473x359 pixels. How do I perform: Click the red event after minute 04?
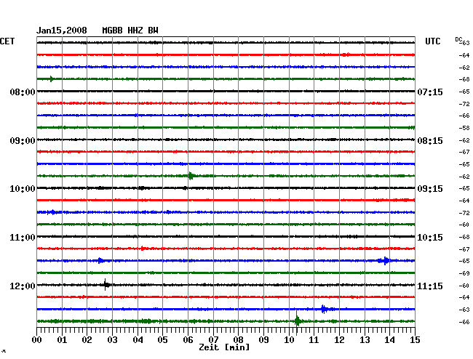(x=143, y=249)
